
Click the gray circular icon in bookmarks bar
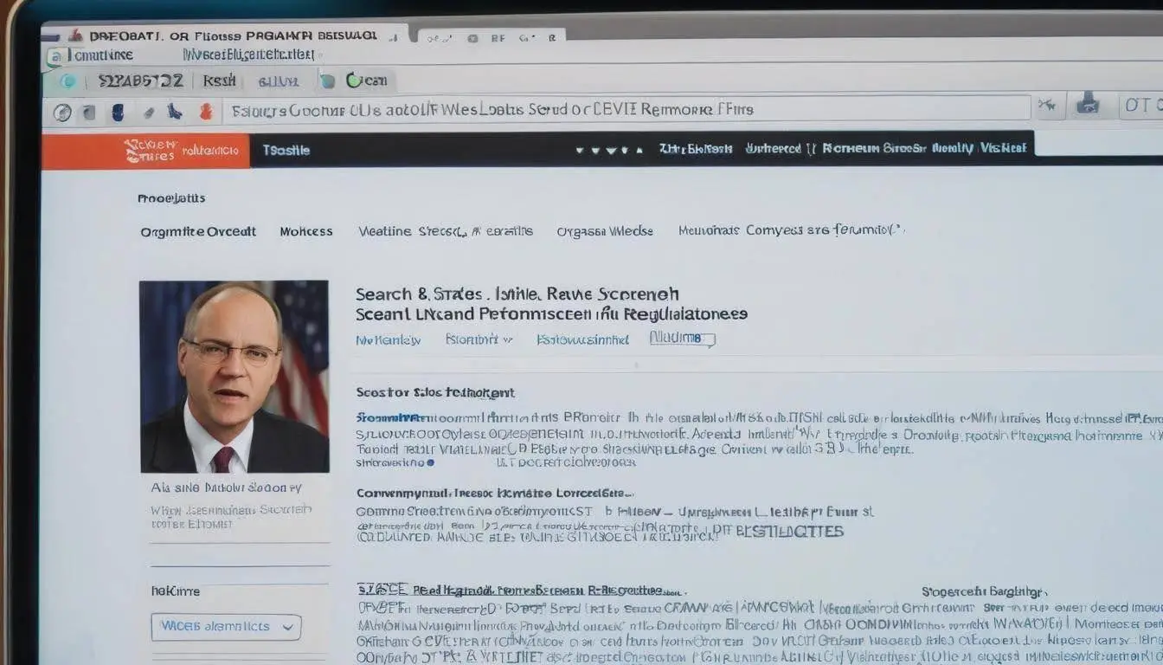[x=61, y=112]
